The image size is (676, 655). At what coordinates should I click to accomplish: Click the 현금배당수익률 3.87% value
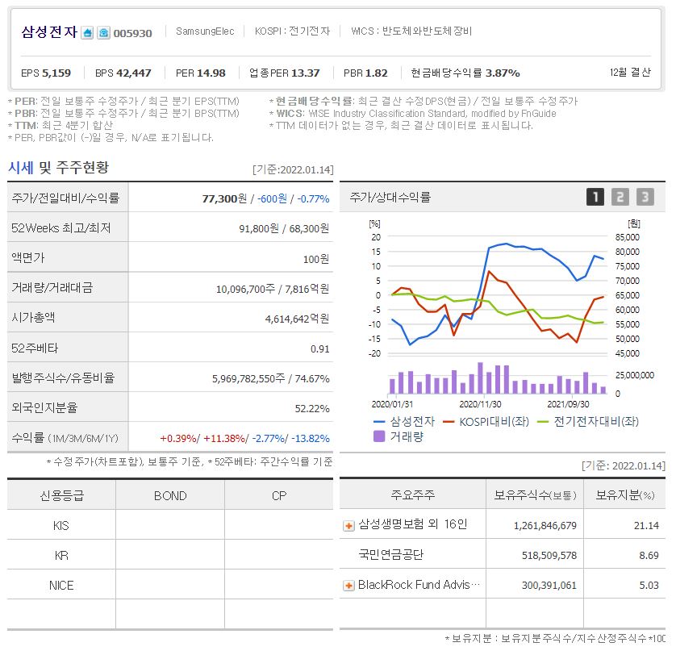click(x=465, y=73)
